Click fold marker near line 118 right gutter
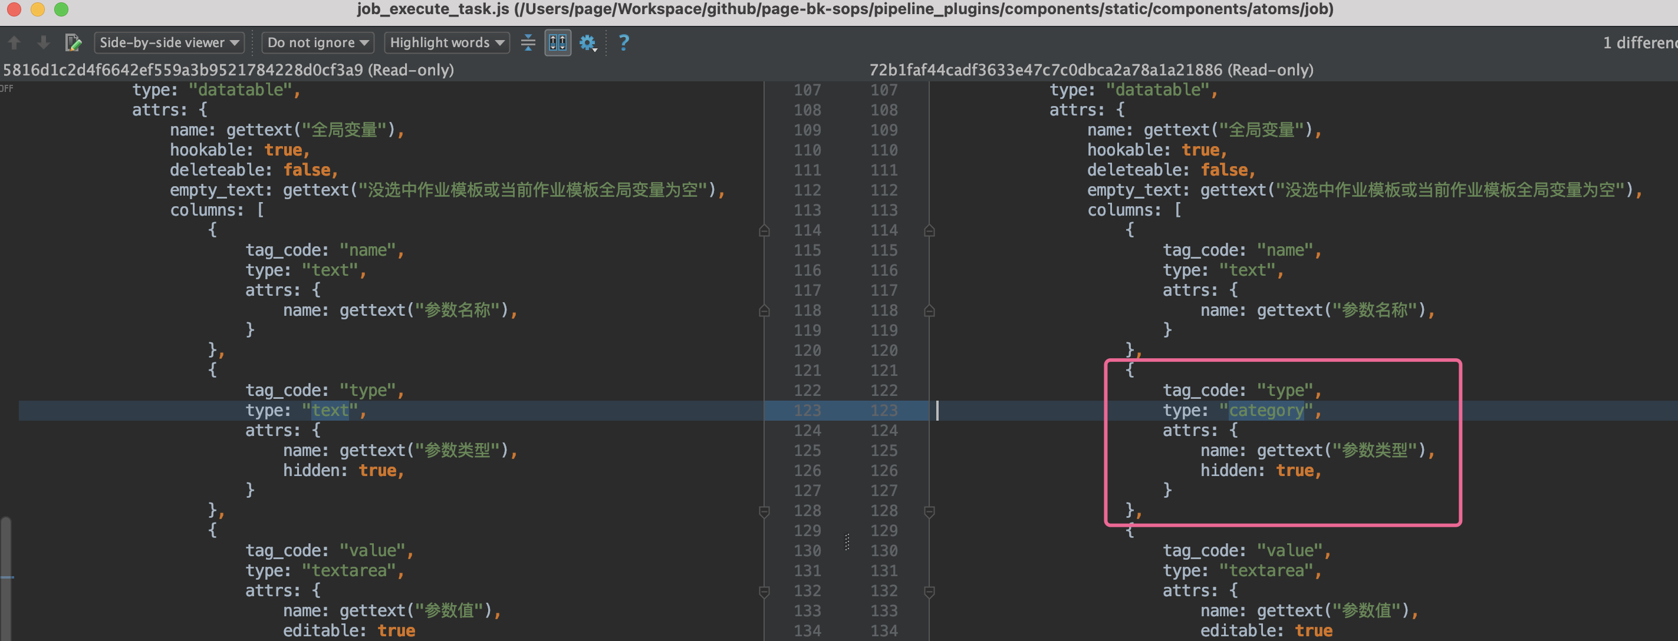Image resolution: width=1678 pixels, height=641 pixels. 930,310
